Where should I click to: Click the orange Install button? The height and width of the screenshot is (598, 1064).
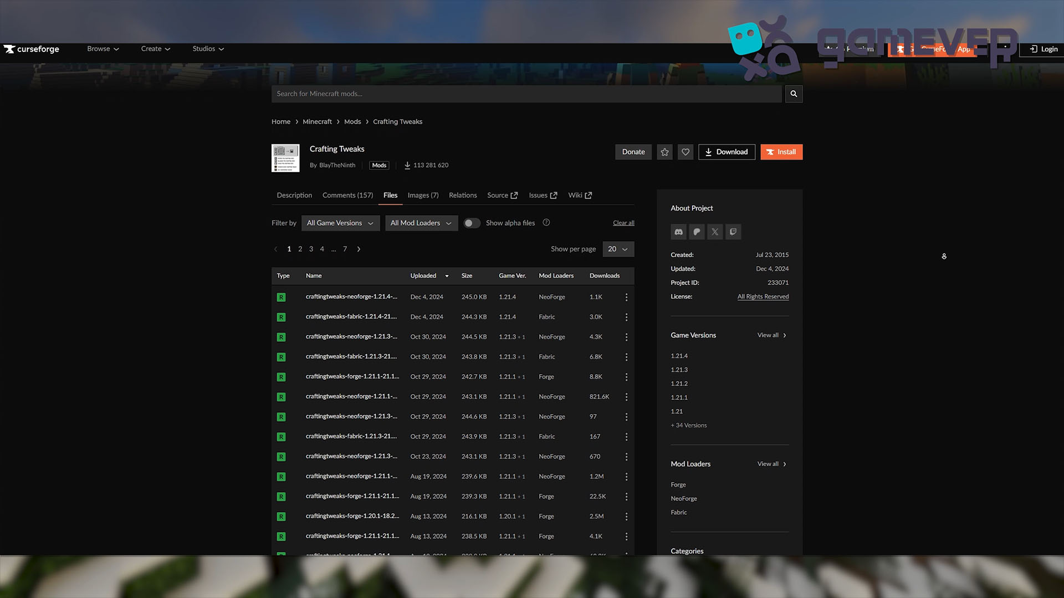(x=781, y=152)
